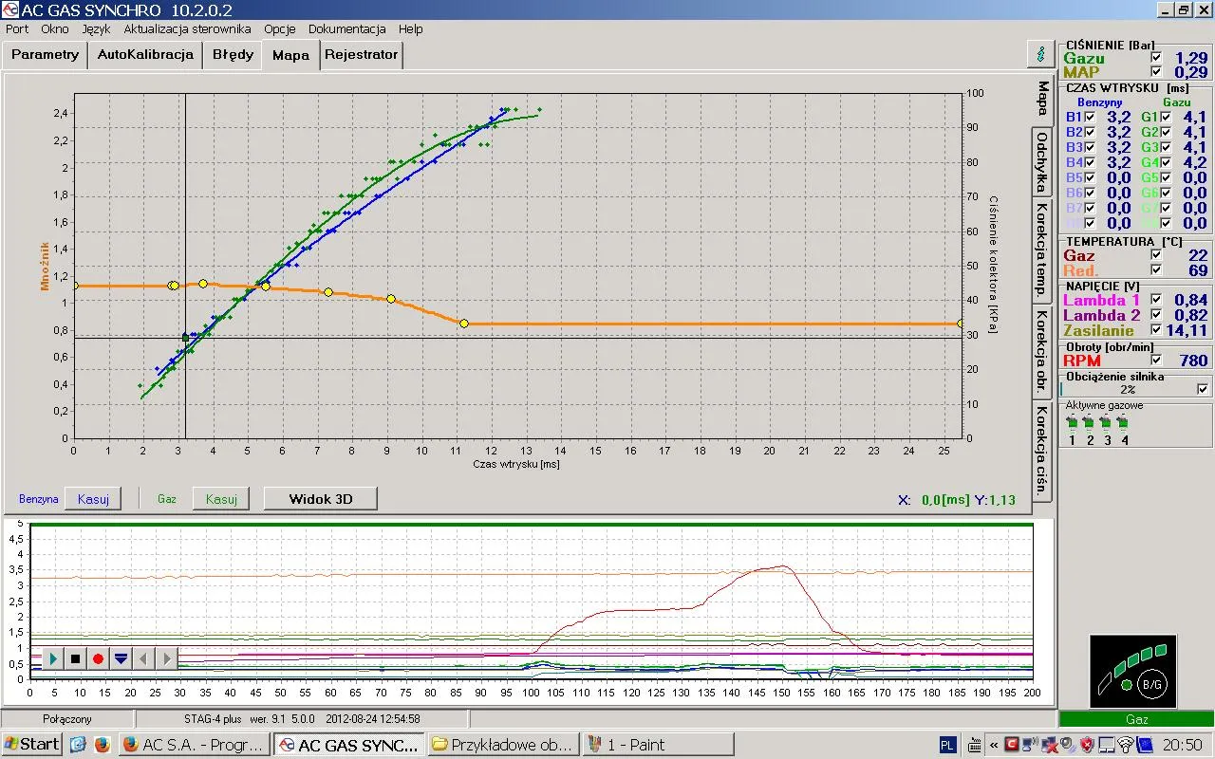
Task: Click the Widok 3D button
Action: click(320, 499)
